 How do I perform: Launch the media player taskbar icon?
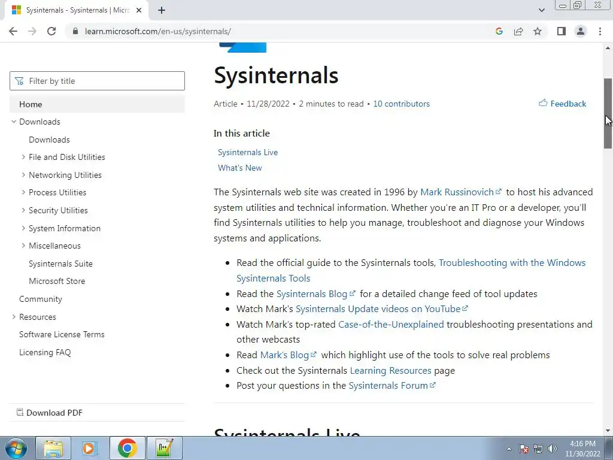click(x=89, y=448)
